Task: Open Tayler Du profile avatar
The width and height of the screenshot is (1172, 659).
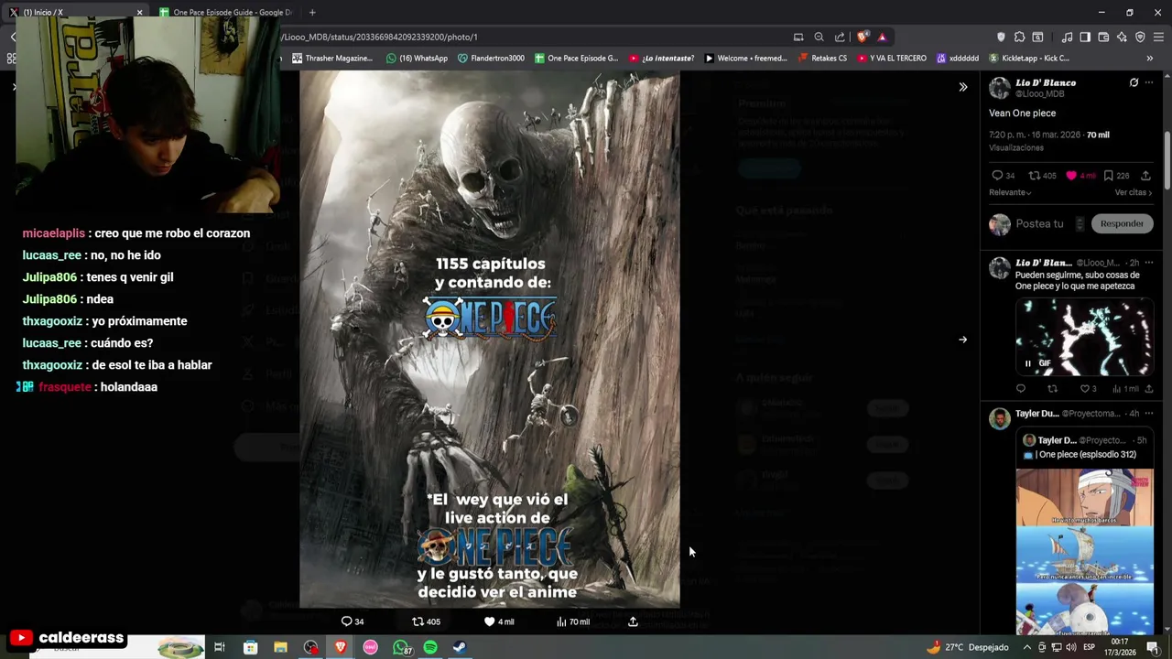Action: pos(999,418)
